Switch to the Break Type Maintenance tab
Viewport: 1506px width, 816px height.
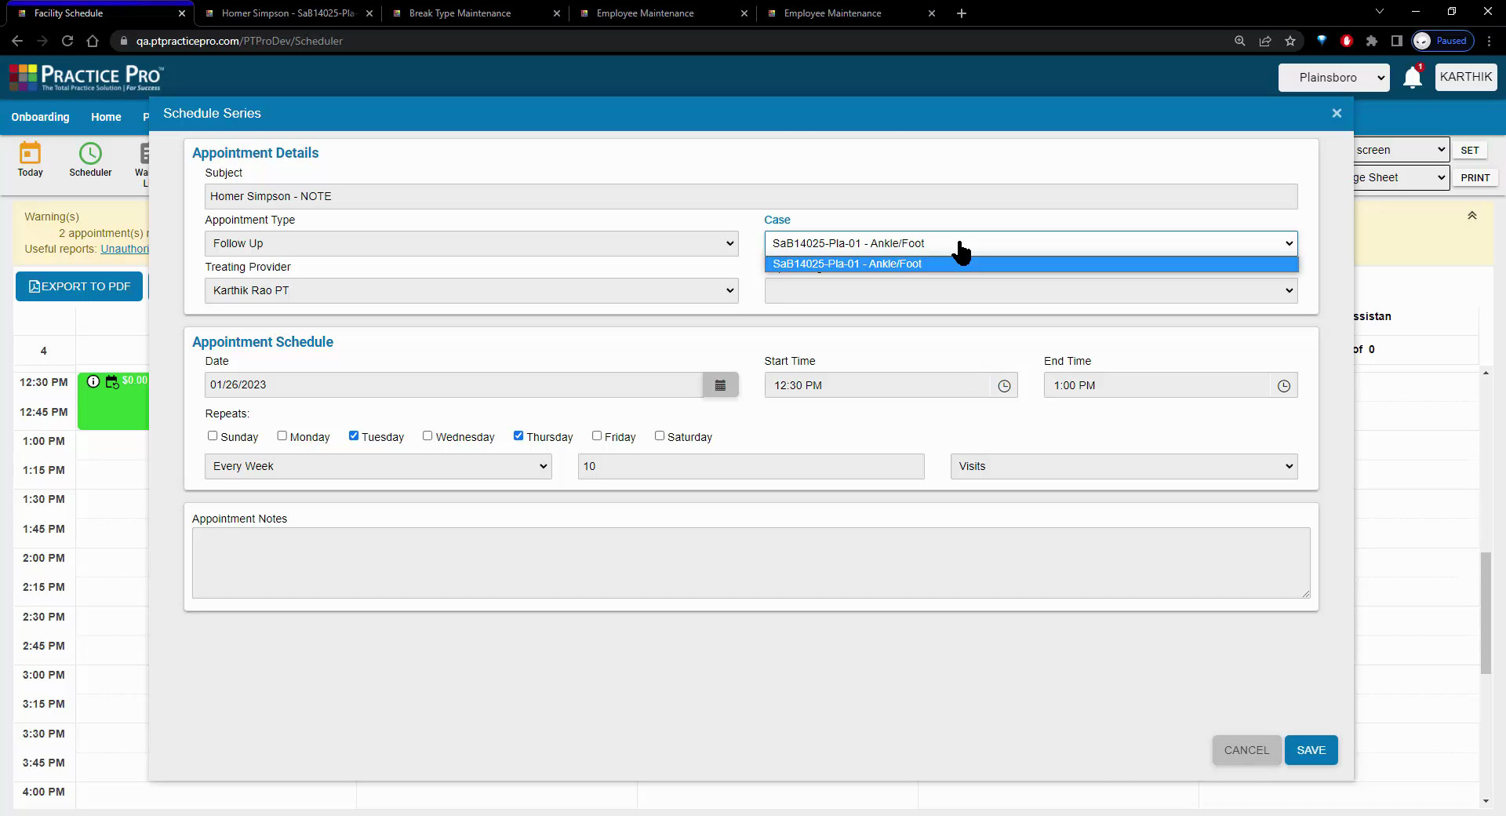(x=459, y=13)
